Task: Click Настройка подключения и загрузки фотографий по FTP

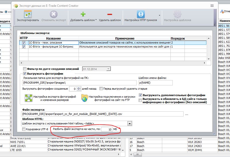Action: 112,98
